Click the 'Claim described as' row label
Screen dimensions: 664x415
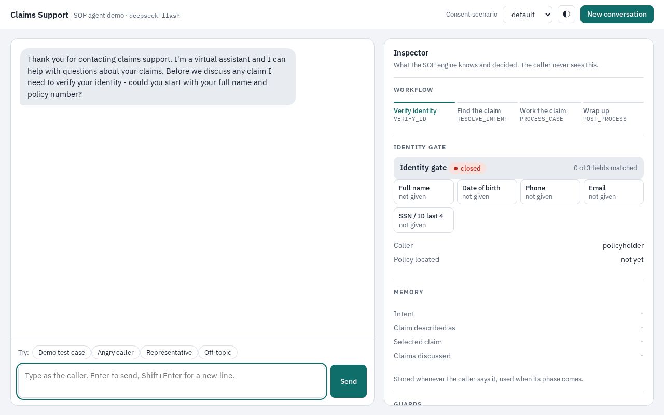pyautogui.click(x=424, y=328)
